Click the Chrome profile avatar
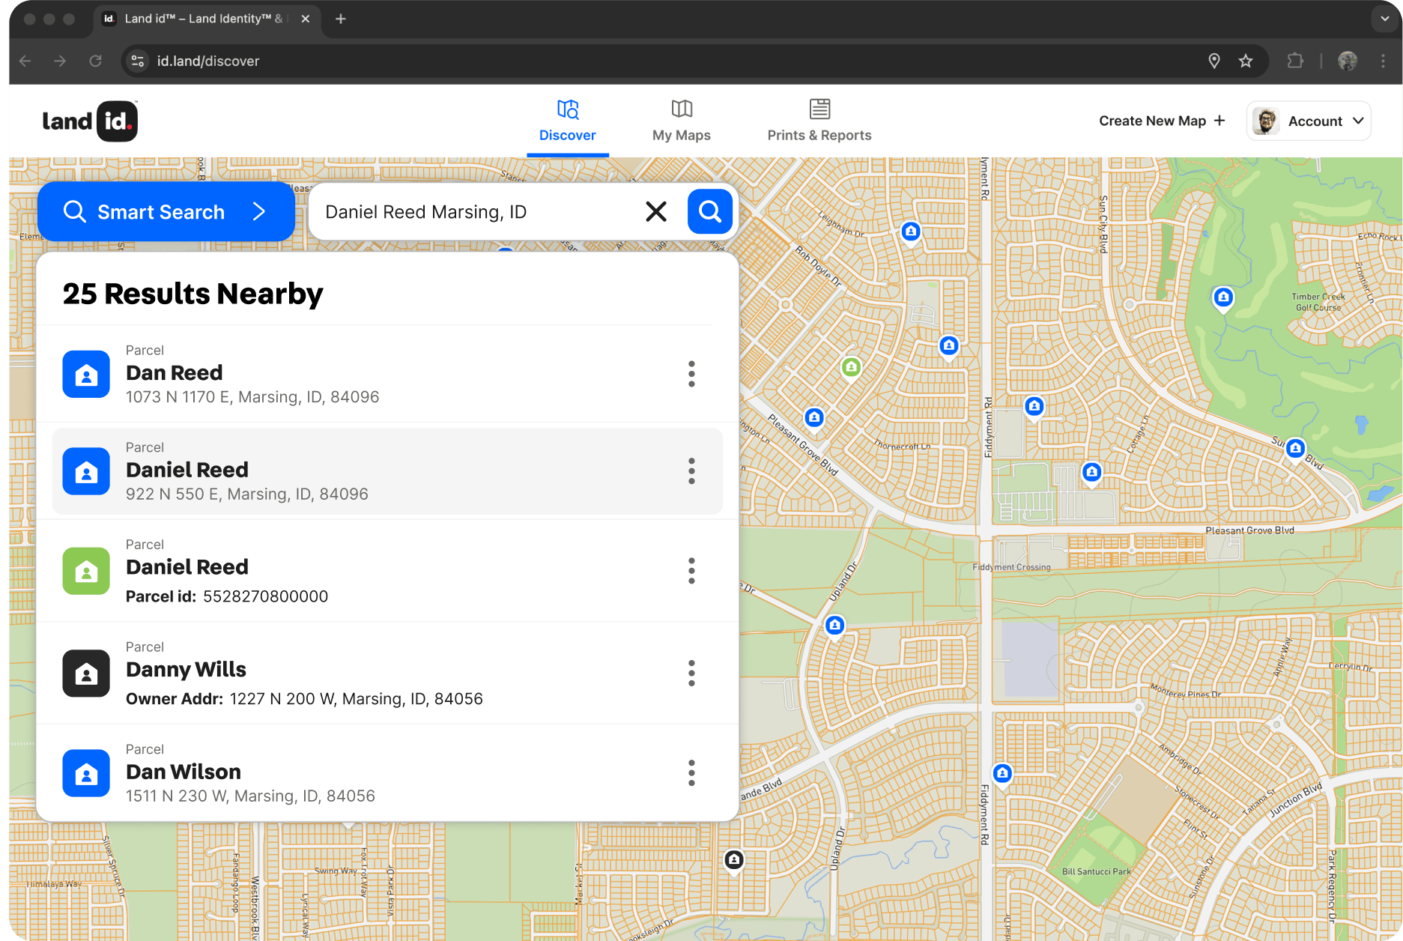Screen dimensions: 1403x941 coord(1348,61)
